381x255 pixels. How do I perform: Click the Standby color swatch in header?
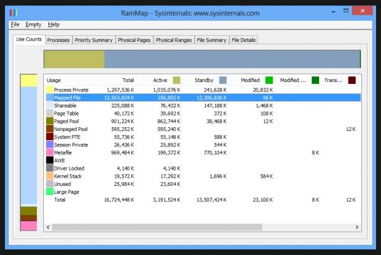pyautogui.click(x=223, y=80)
